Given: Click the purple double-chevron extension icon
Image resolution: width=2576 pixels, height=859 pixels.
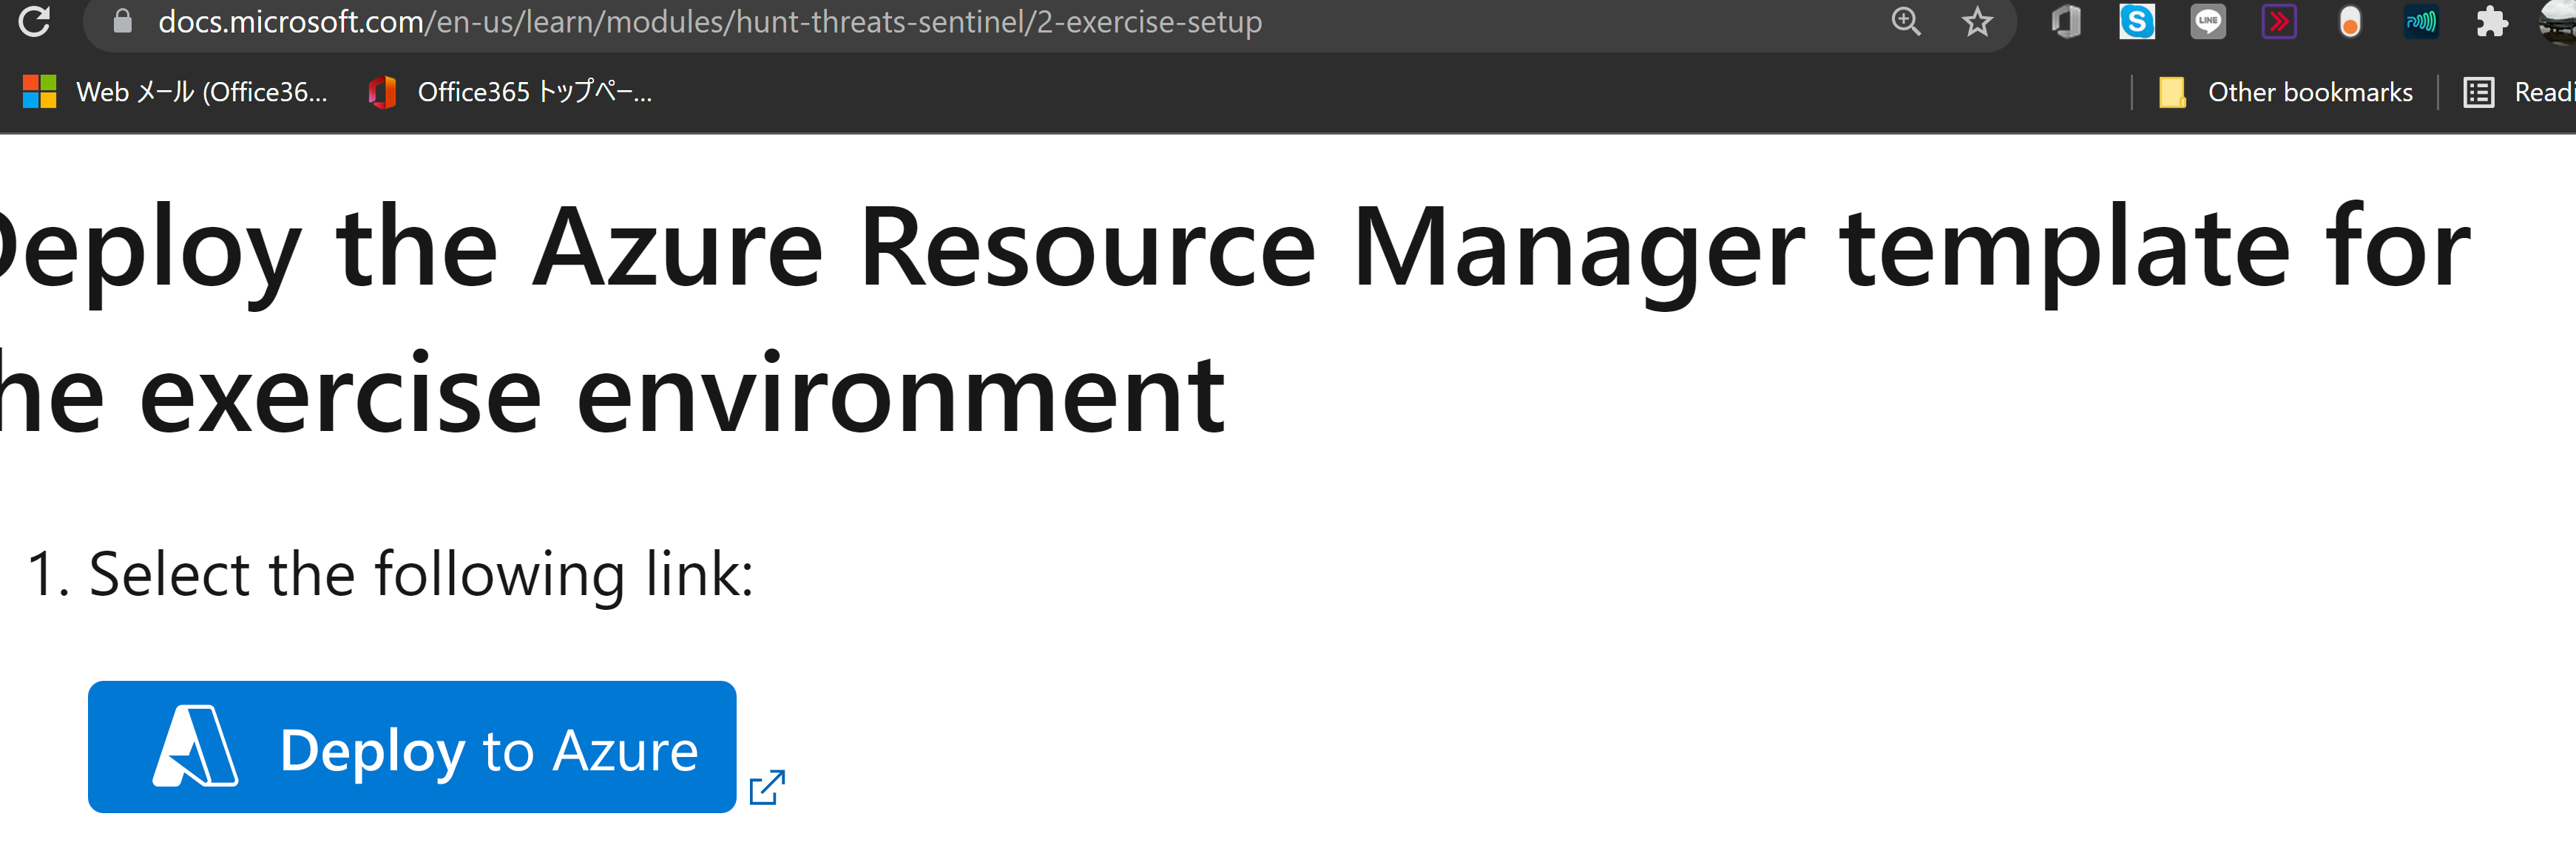Looking at the screenshot, I should point(2281,22).
